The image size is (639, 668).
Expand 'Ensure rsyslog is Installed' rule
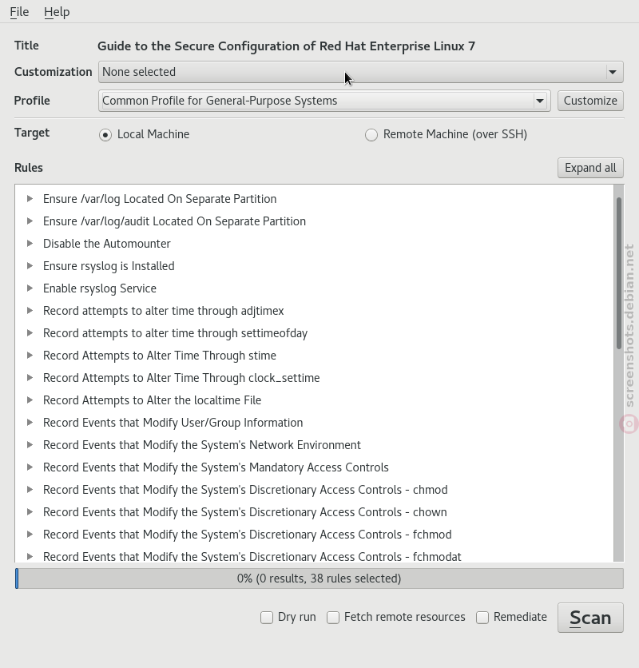coord(30,266)
